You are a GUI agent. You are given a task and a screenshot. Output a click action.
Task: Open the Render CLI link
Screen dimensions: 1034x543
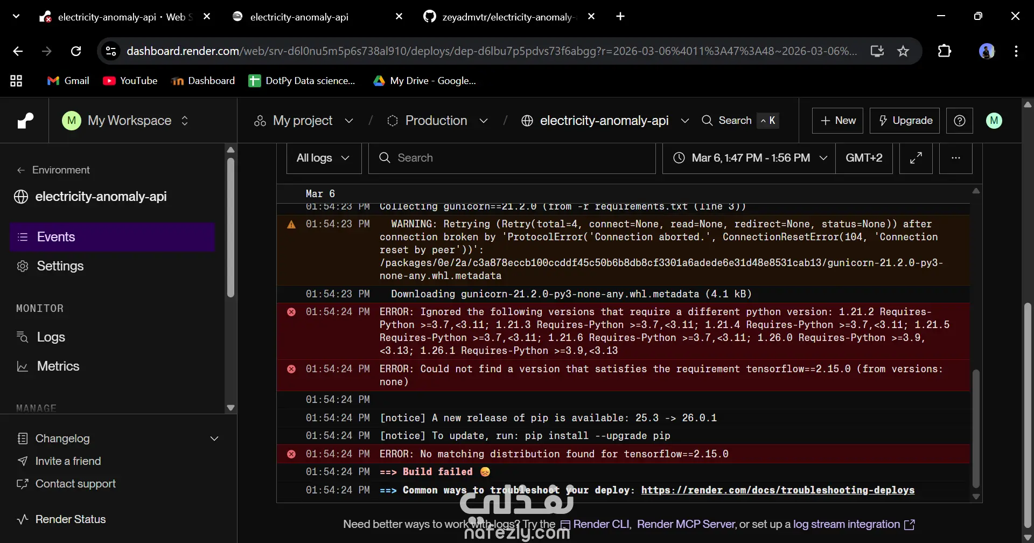(595, 524)
